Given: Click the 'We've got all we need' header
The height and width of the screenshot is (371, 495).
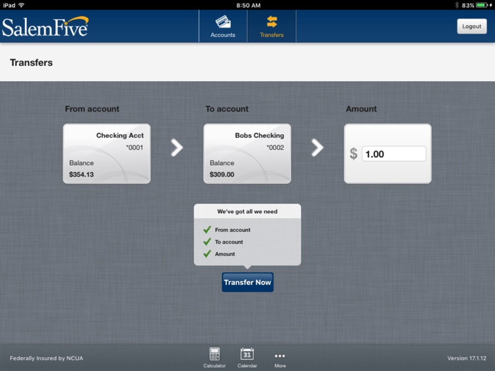Looking at the screenshot, I should 247,211.
